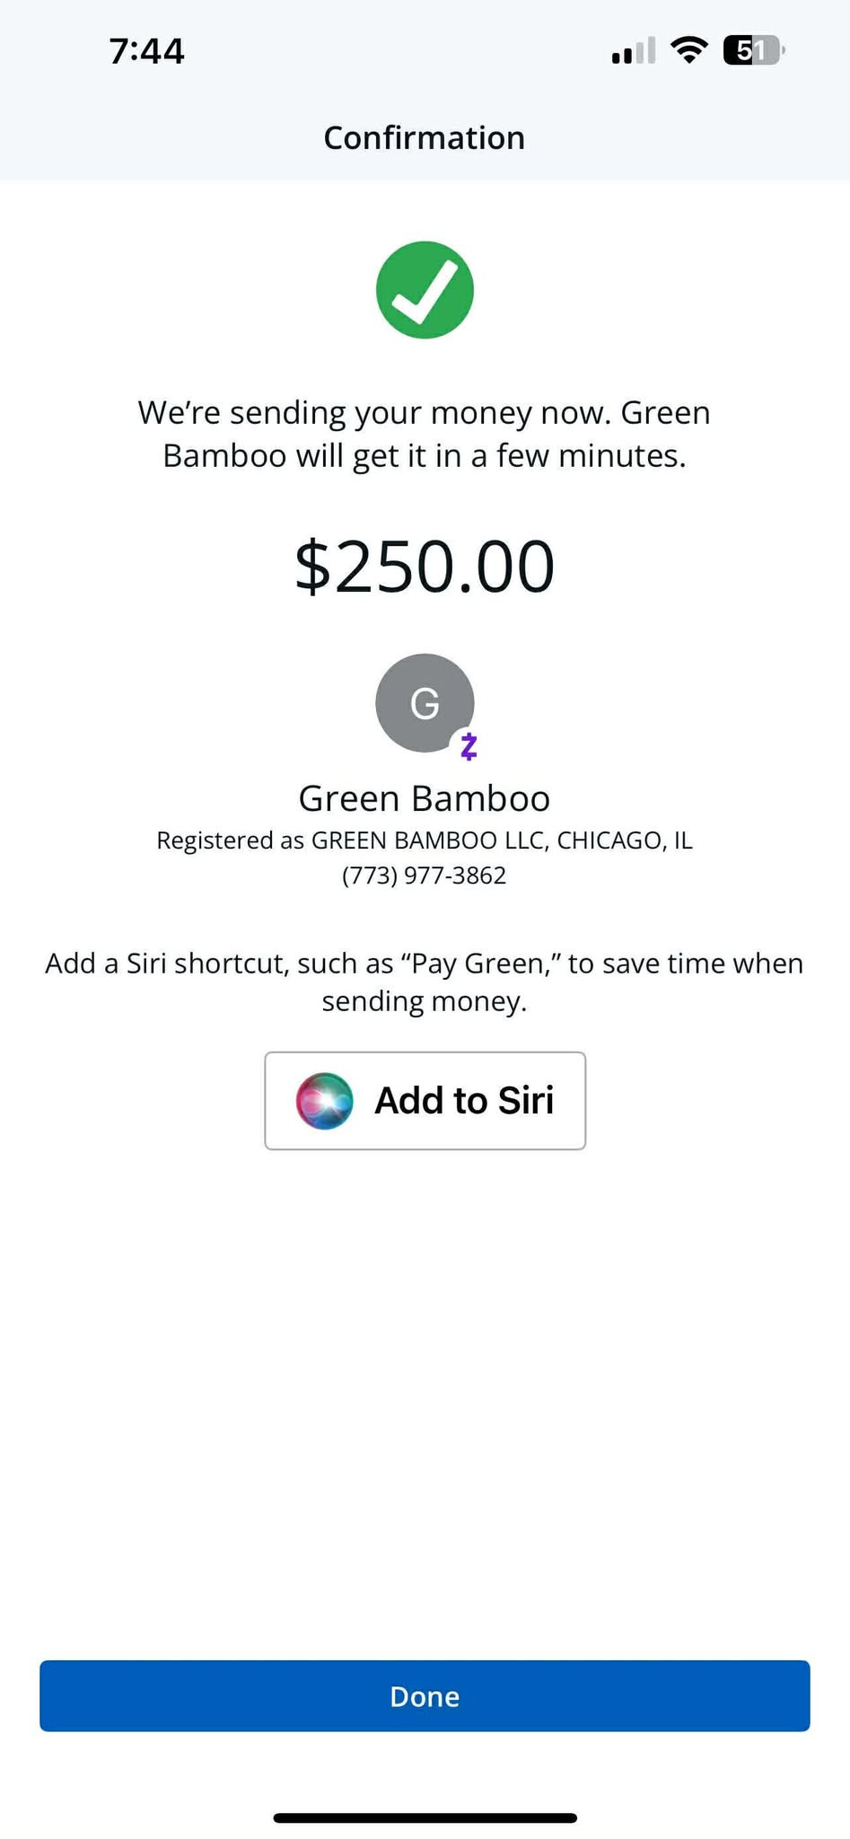
Task: Tap the home indicator bar at the bottom
Action: coord(425,1818)
